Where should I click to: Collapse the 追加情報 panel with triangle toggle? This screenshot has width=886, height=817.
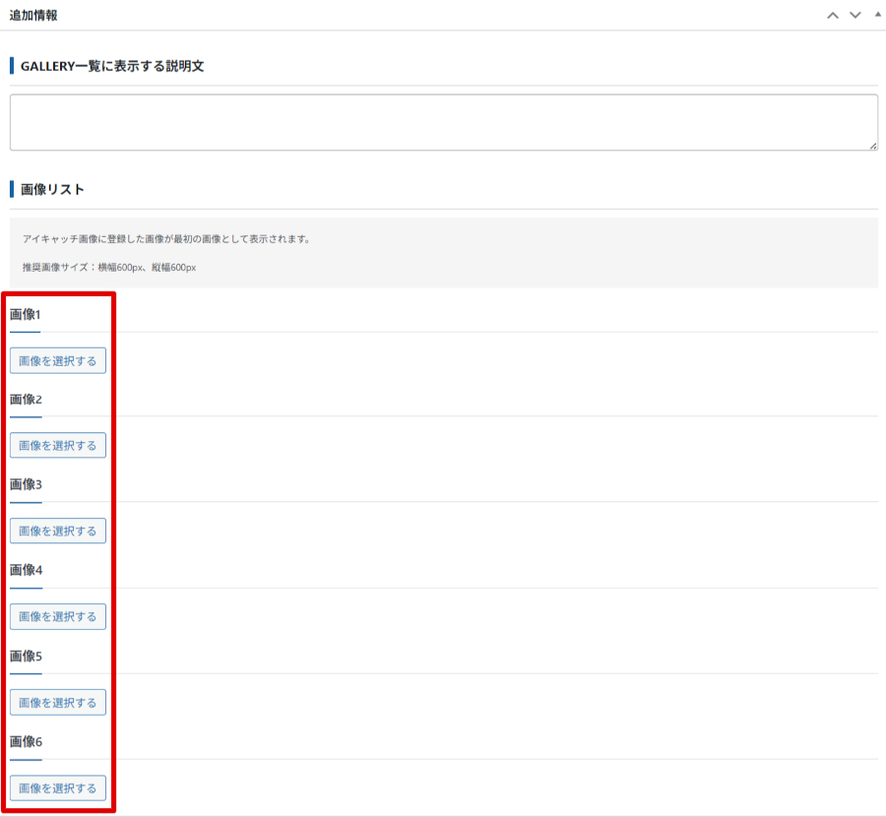coord(877,15)
